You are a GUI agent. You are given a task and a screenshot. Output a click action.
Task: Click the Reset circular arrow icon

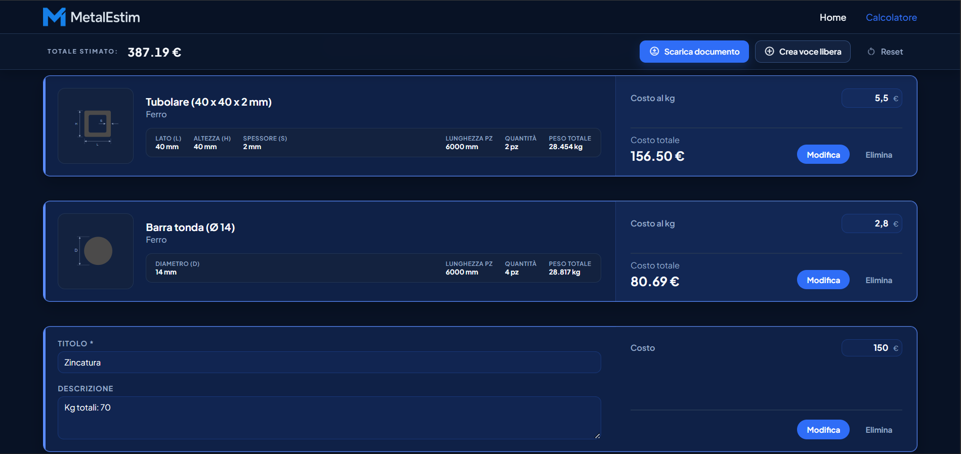[871, 52]
